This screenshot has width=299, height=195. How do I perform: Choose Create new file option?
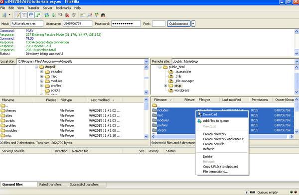click(222, 144)
